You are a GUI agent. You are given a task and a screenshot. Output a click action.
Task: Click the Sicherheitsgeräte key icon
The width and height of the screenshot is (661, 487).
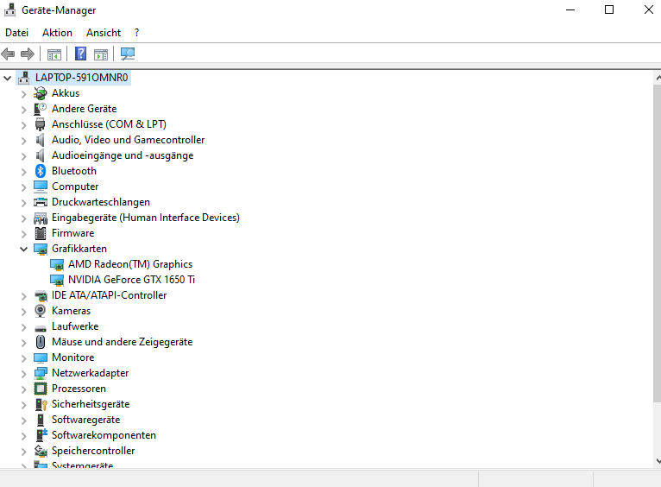(41, 404)
